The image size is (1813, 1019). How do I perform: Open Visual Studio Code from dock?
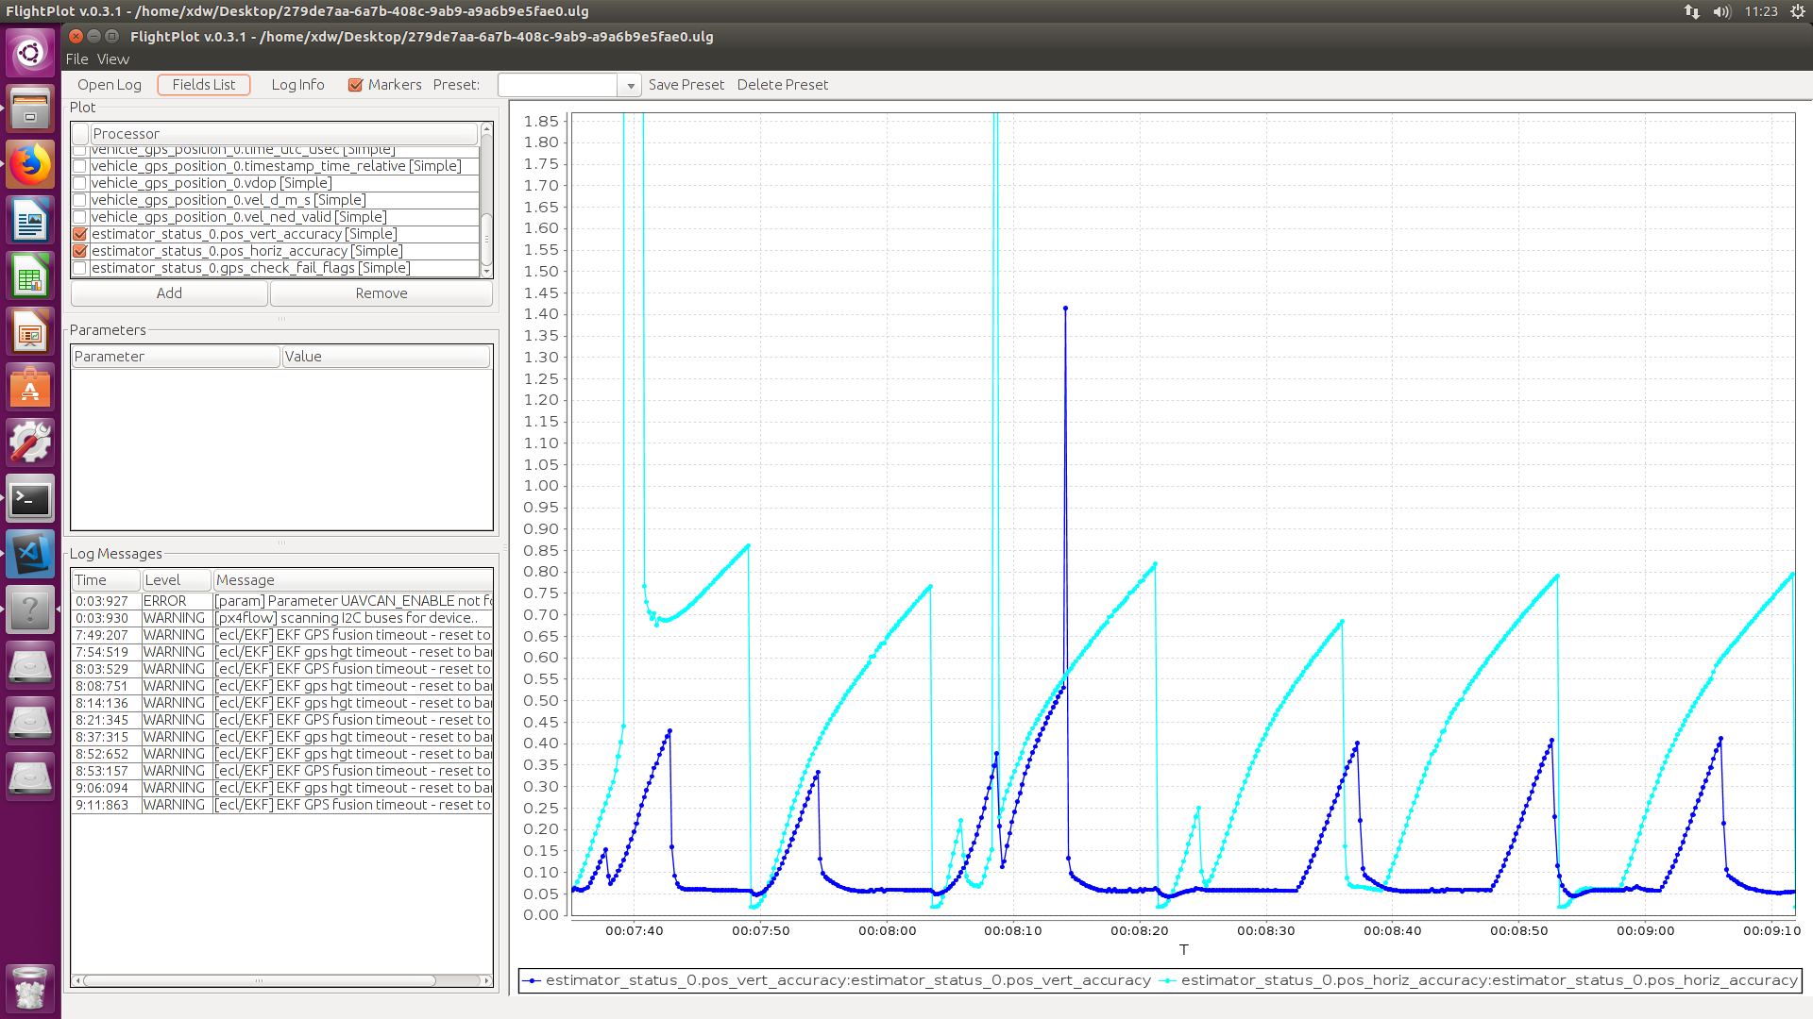(30, 554)
